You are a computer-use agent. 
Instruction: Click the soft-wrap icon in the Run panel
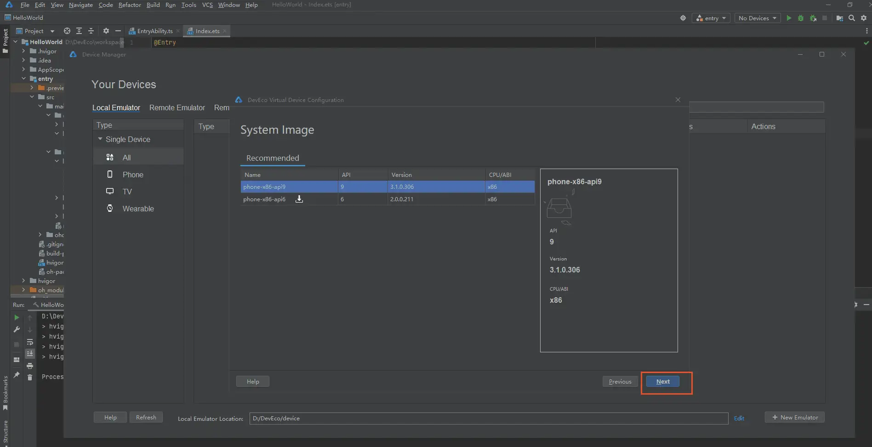(x=30, y=342)
